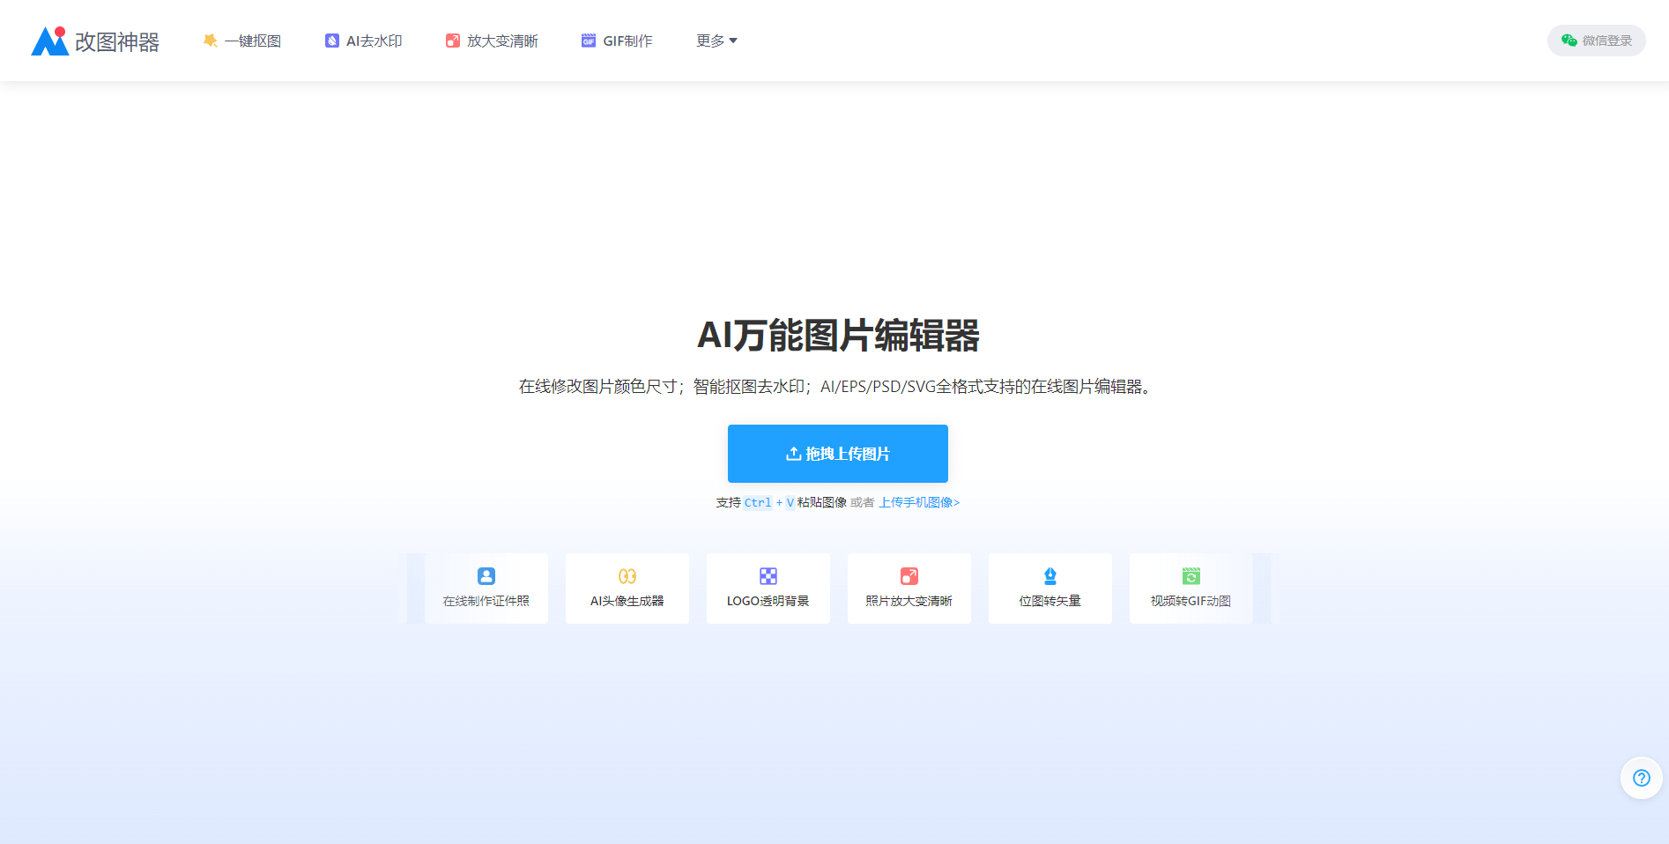Image resolution: width=1669 pixels, height=844 pixels.
Task: Open the help question mark icon
Action: click(1641, 778)
